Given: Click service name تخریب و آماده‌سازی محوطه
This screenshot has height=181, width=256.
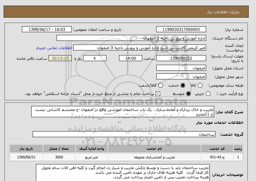Looking at the screenshot, I should 154,157.
